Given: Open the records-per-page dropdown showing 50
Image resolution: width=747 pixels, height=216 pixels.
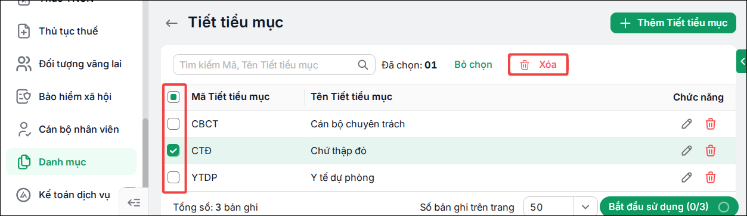Looking at the screenshot, I should click(x=560, y=206).
